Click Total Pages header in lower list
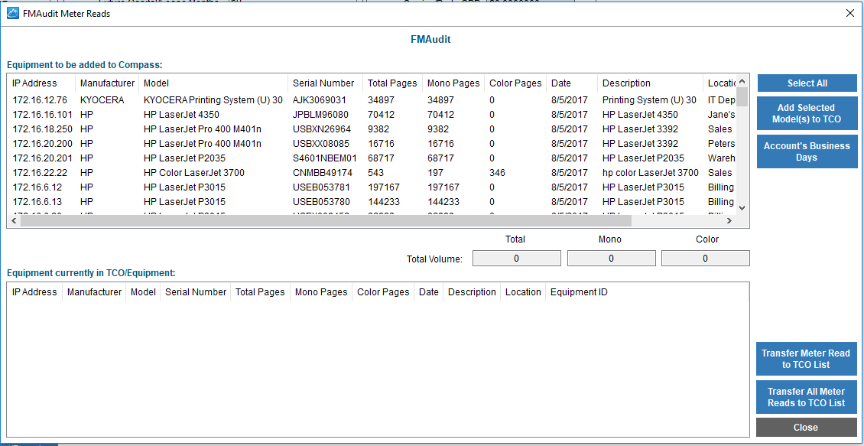 260,292
